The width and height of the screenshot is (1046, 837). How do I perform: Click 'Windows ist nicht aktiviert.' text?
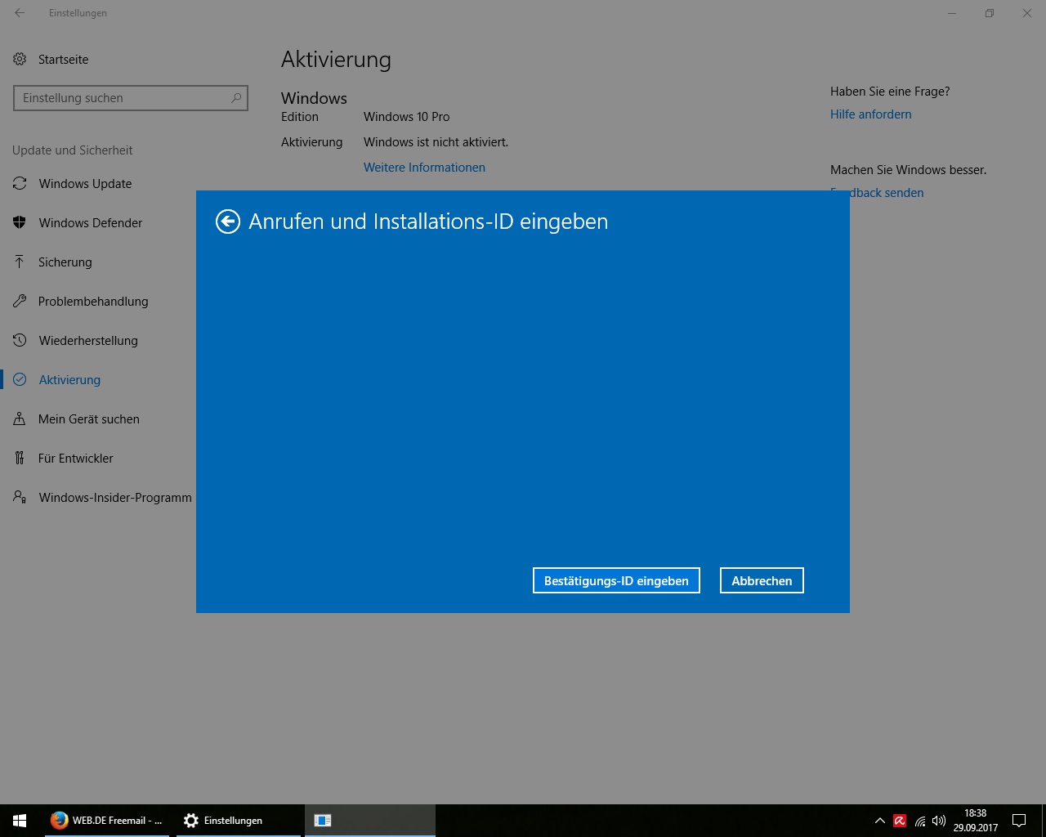[436, 142]
